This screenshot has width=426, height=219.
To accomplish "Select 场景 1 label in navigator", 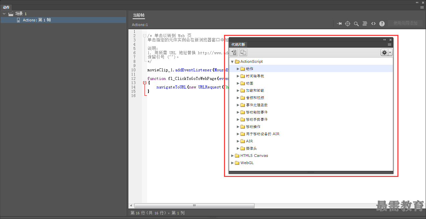I will [21, 14].
